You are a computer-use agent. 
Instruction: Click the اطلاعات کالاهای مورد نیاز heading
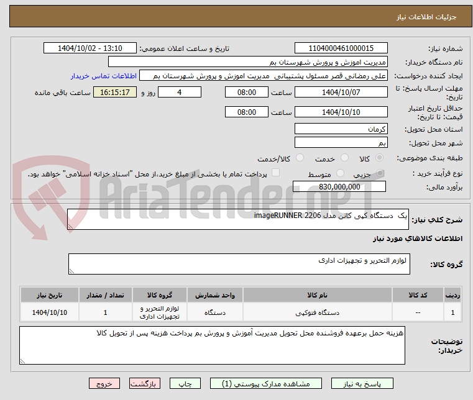click(418, 239)
